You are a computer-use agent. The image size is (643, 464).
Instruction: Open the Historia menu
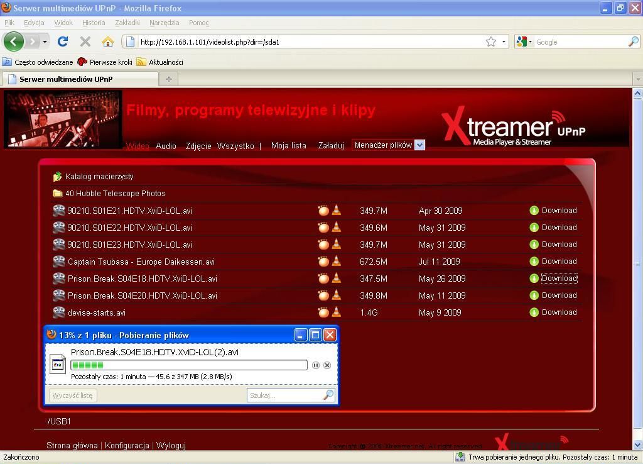(x=94, y=23)
